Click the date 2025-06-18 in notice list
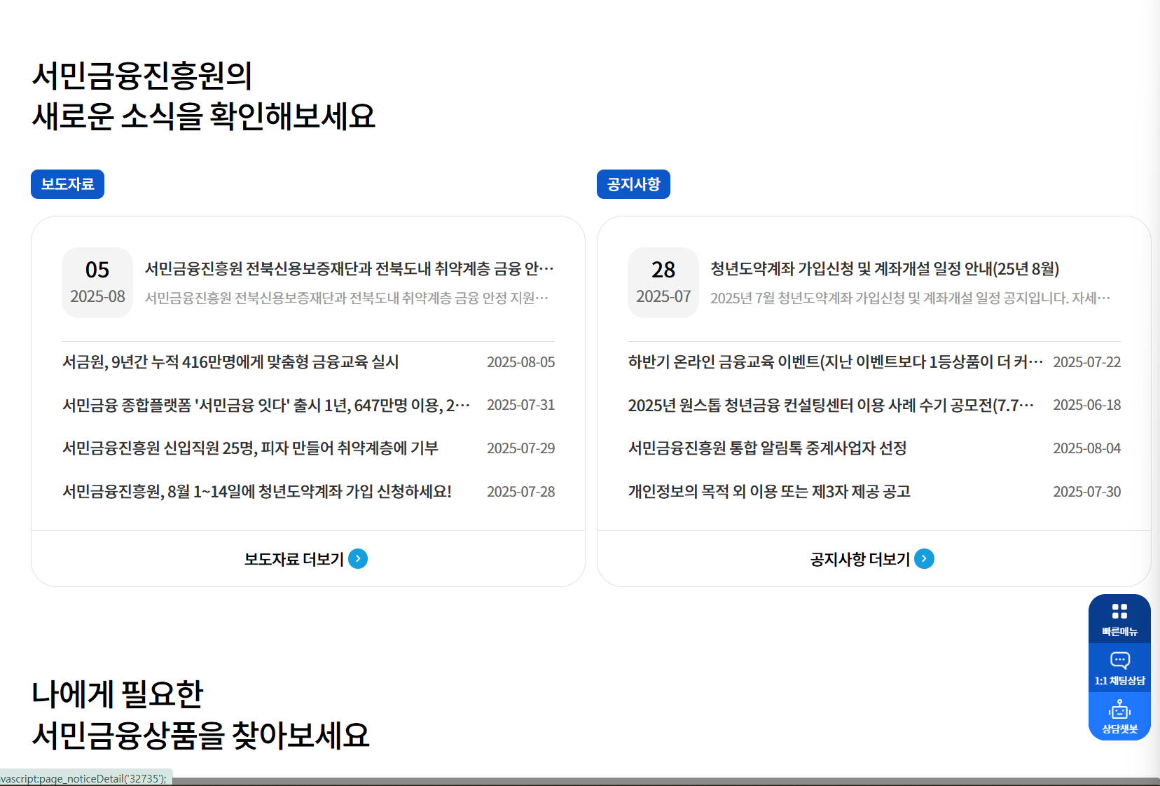The width and height of the screenshot is (1160, 786). point(1087,405)
